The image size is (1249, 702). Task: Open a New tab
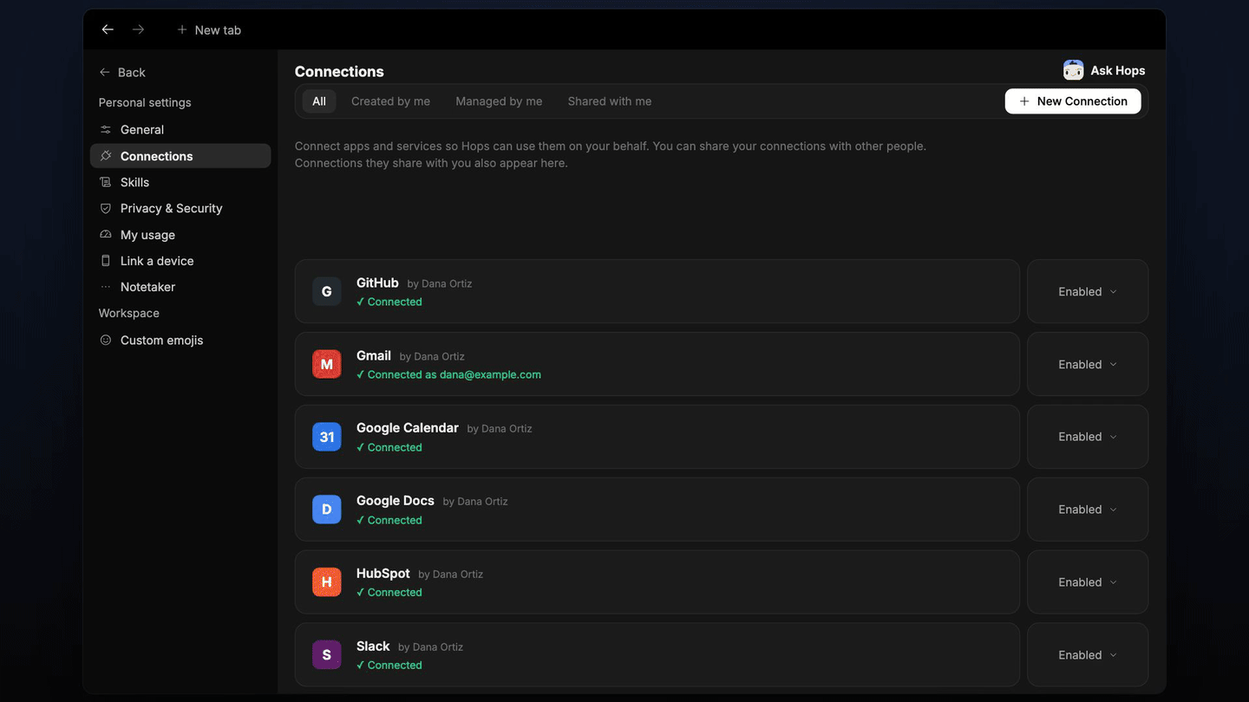(x=209, y=29)
